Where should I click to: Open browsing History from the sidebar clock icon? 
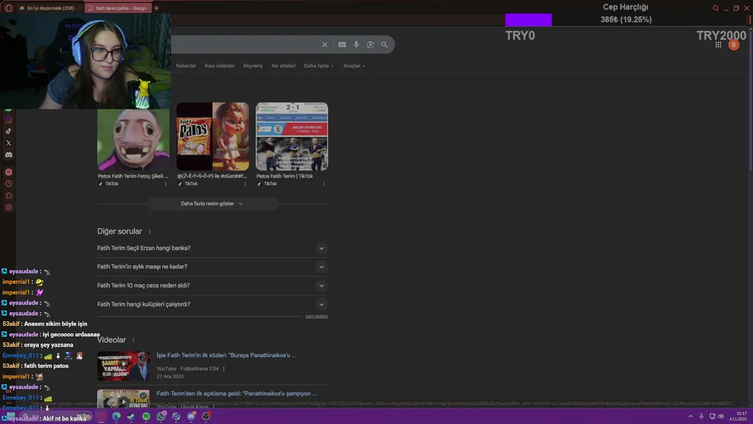coord(8,184)
